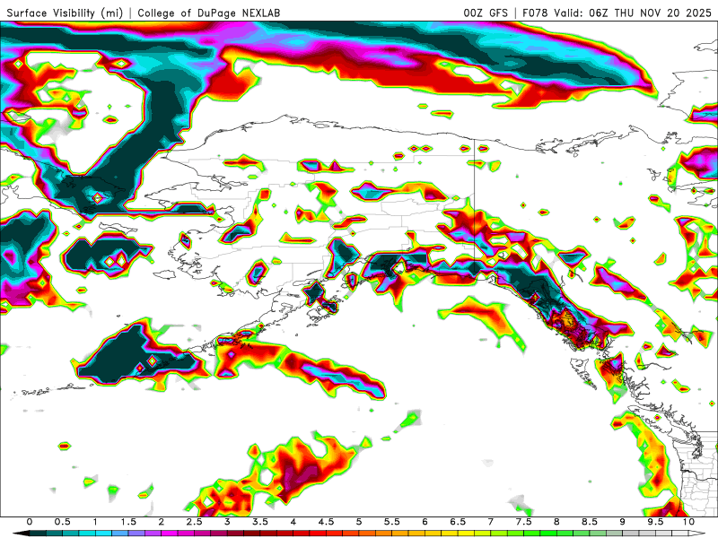Click the '10' value on the color scale
This screenshot has height=538, width=718.
point(688,522)
